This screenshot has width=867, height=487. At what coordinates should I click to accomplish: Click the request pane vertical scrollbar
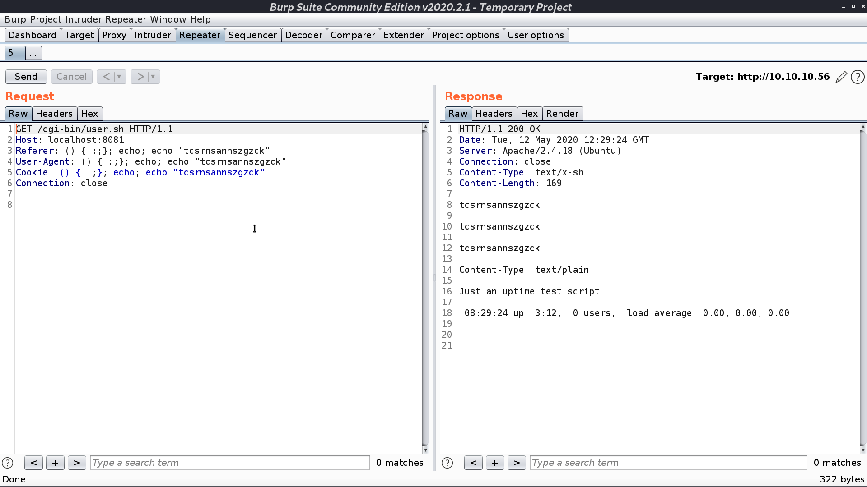425,289
